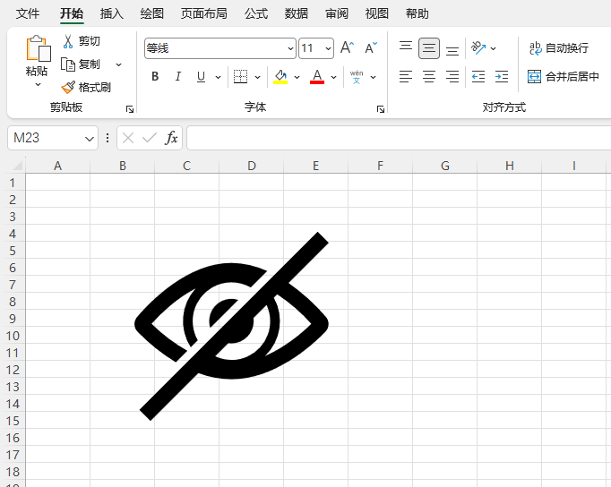Click the Insert Function fx icon
Viewport: 611px width, 487px height.
point(171,138)
